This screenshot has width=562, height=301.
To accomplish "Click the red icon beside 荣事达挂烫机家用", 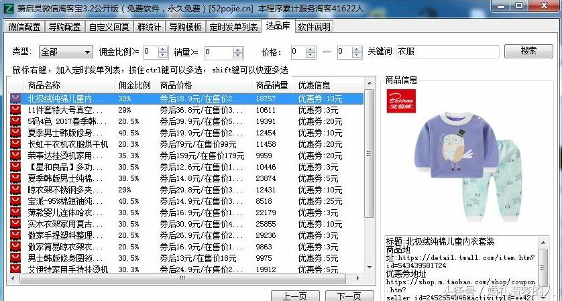I will pyautogui.click(x=15, y=156).
